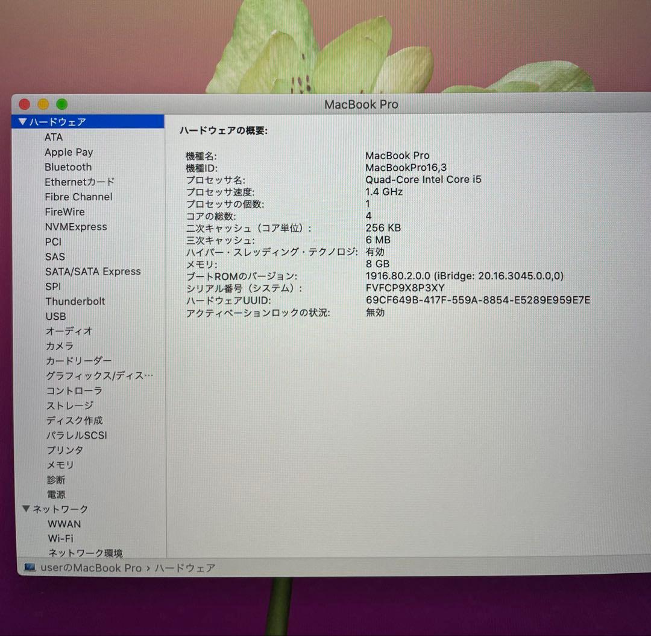Image resolution: width=651 pixels, height=636 pixels.
Task: Click the MacBook Pro window title
Action: pyautogui.click(x=361, y=104)
